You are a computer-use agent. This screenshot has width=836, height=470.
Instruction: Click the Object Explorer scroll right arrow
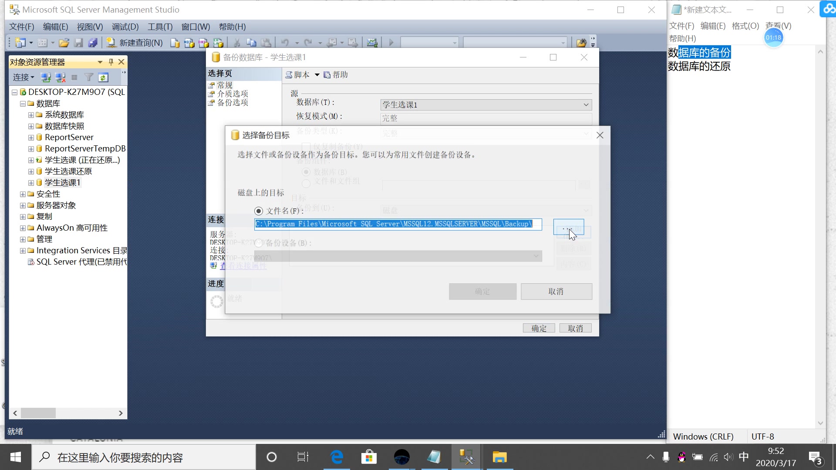121,413
